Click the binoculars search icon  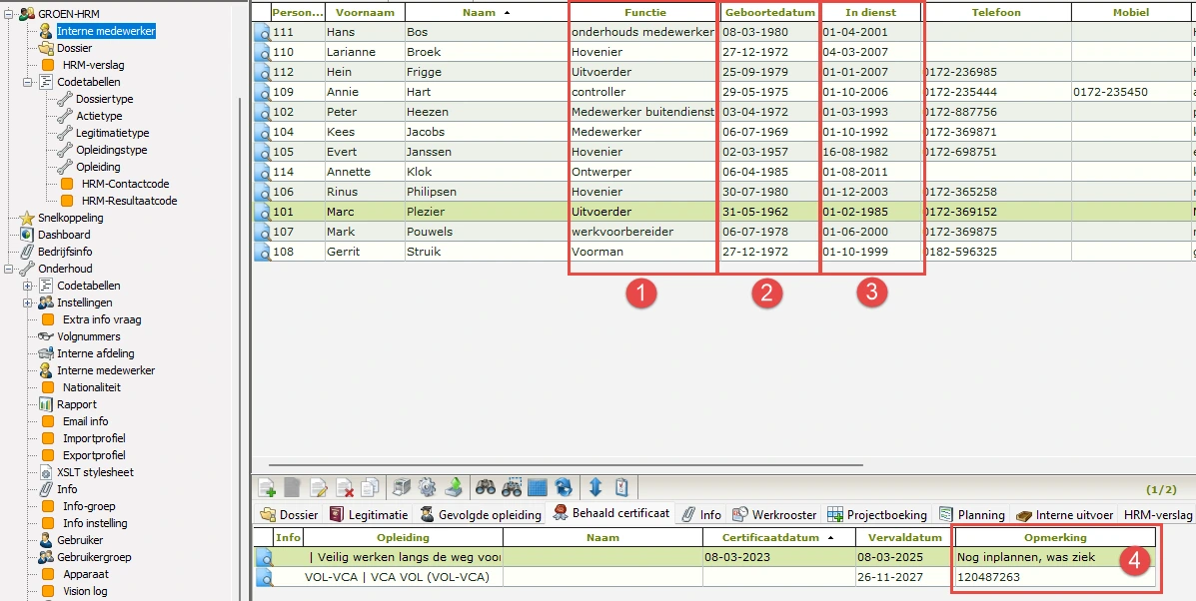click(x=486, y=487)
